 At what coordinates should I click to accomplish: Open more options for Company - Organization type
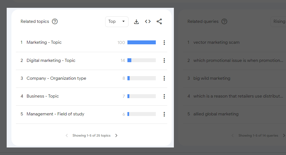(164, 78)
